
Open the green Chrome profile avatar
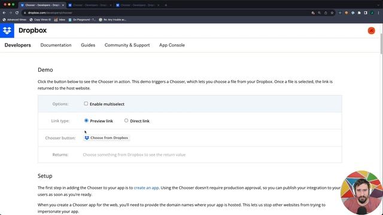coord(372,13)
